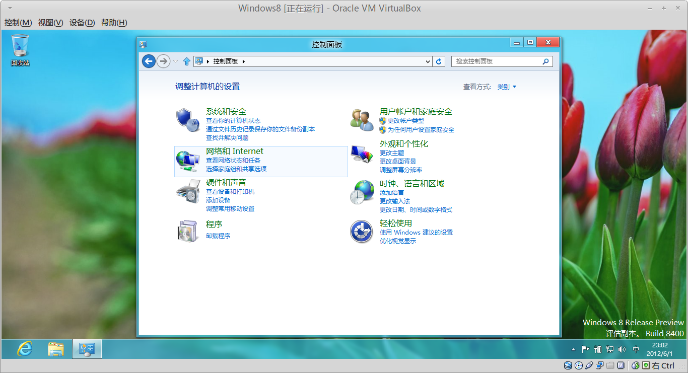Click 选择家庭组和共享选项 link
The height and width of the screenshot is (373, 688).
pyautogui.click(x=236, y=169)
